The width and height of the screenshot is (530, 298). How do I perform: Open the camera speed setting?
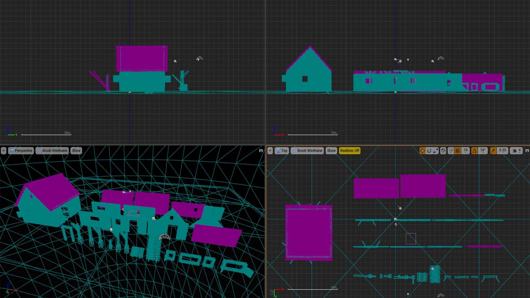pos(516,151)
